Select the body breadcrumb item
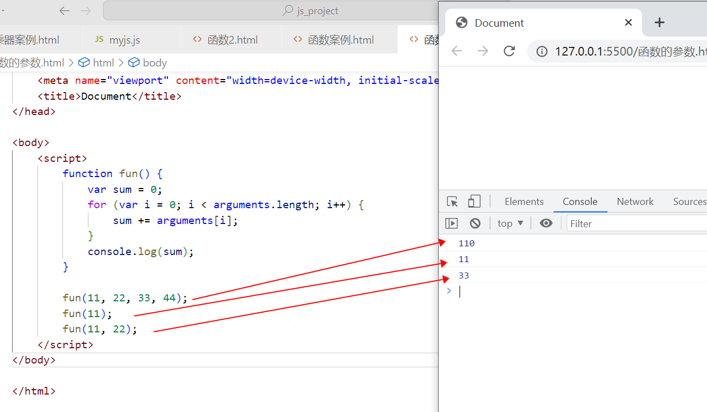Viewport: 707px width, 412px height. [148, 63]
